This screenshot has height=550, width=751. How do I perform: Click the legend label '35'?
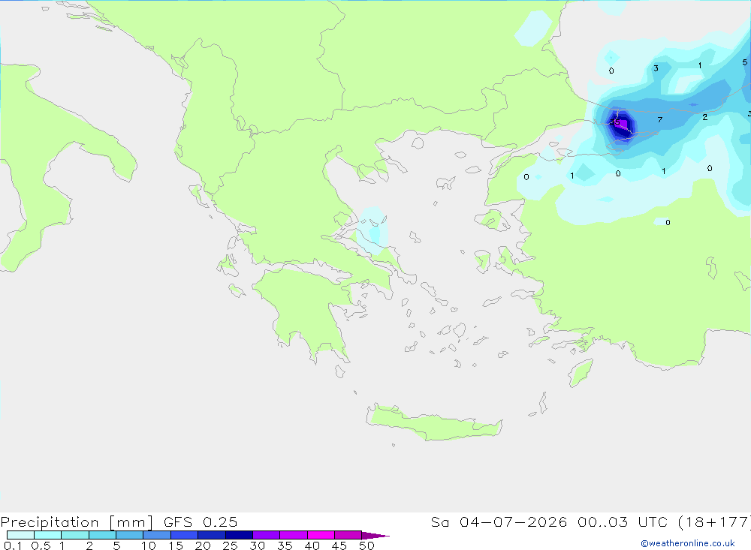click(285, 545)
